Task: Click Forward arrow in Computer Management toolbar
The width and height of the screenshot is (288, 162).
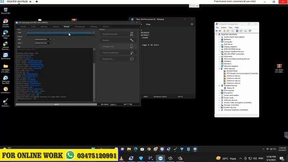Action: (x=220, y=31)
